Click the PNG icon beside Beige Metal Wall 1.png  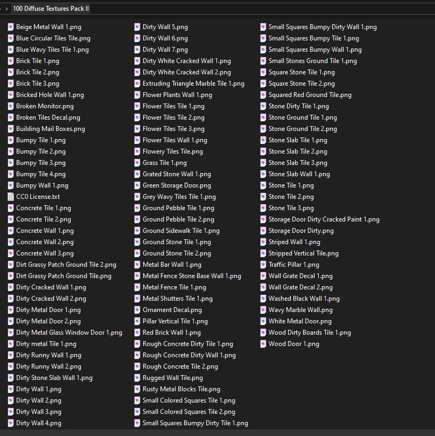pos(11,27)
